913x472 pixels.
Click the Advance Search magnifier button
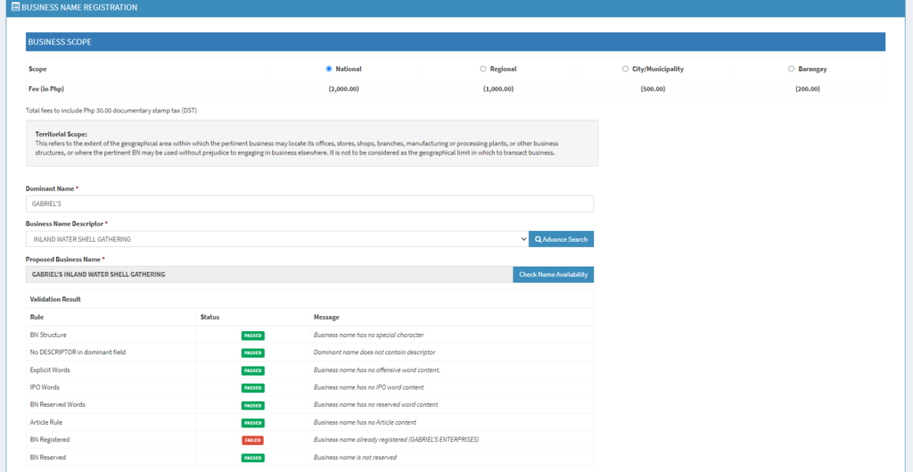pyautogui.click(x=561, y=239)
